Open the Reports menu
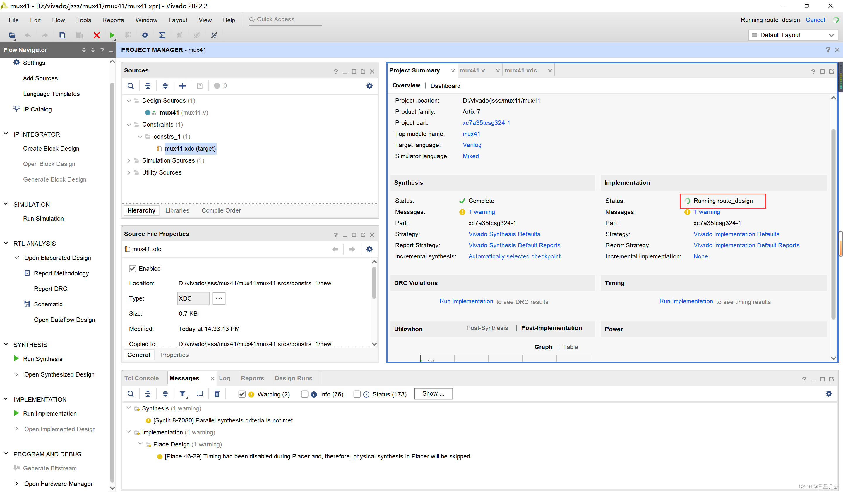 point(113,20)
